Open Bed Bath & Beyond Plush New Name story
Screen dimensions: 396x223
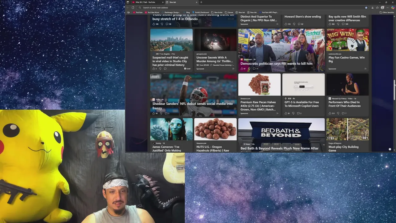[279, 148]
